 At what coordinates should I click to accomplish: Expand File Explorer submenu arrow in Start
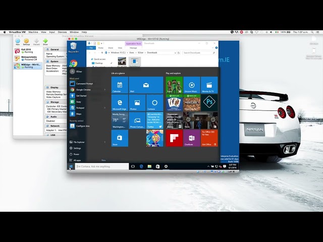click(105, 142)
